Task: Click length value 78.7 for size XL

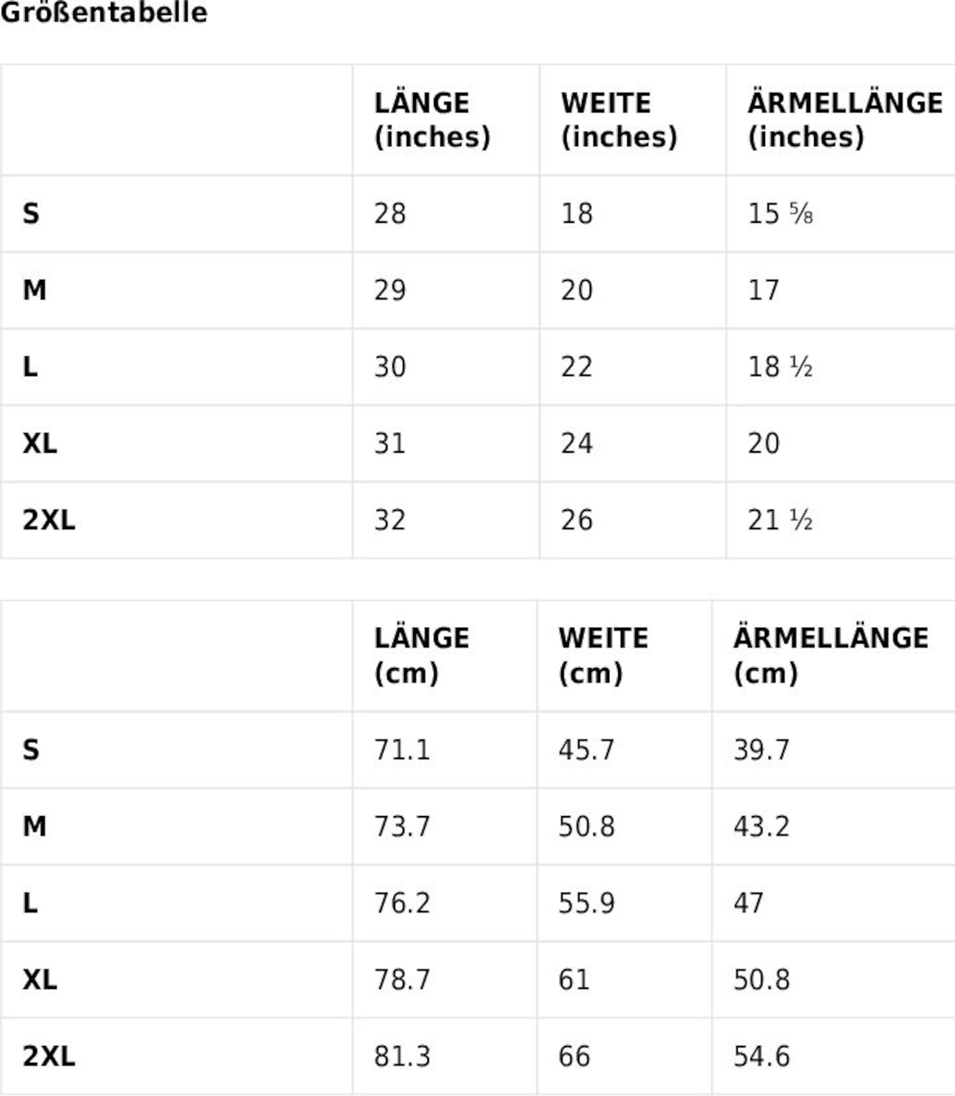Action: click(x=402, y=979)
